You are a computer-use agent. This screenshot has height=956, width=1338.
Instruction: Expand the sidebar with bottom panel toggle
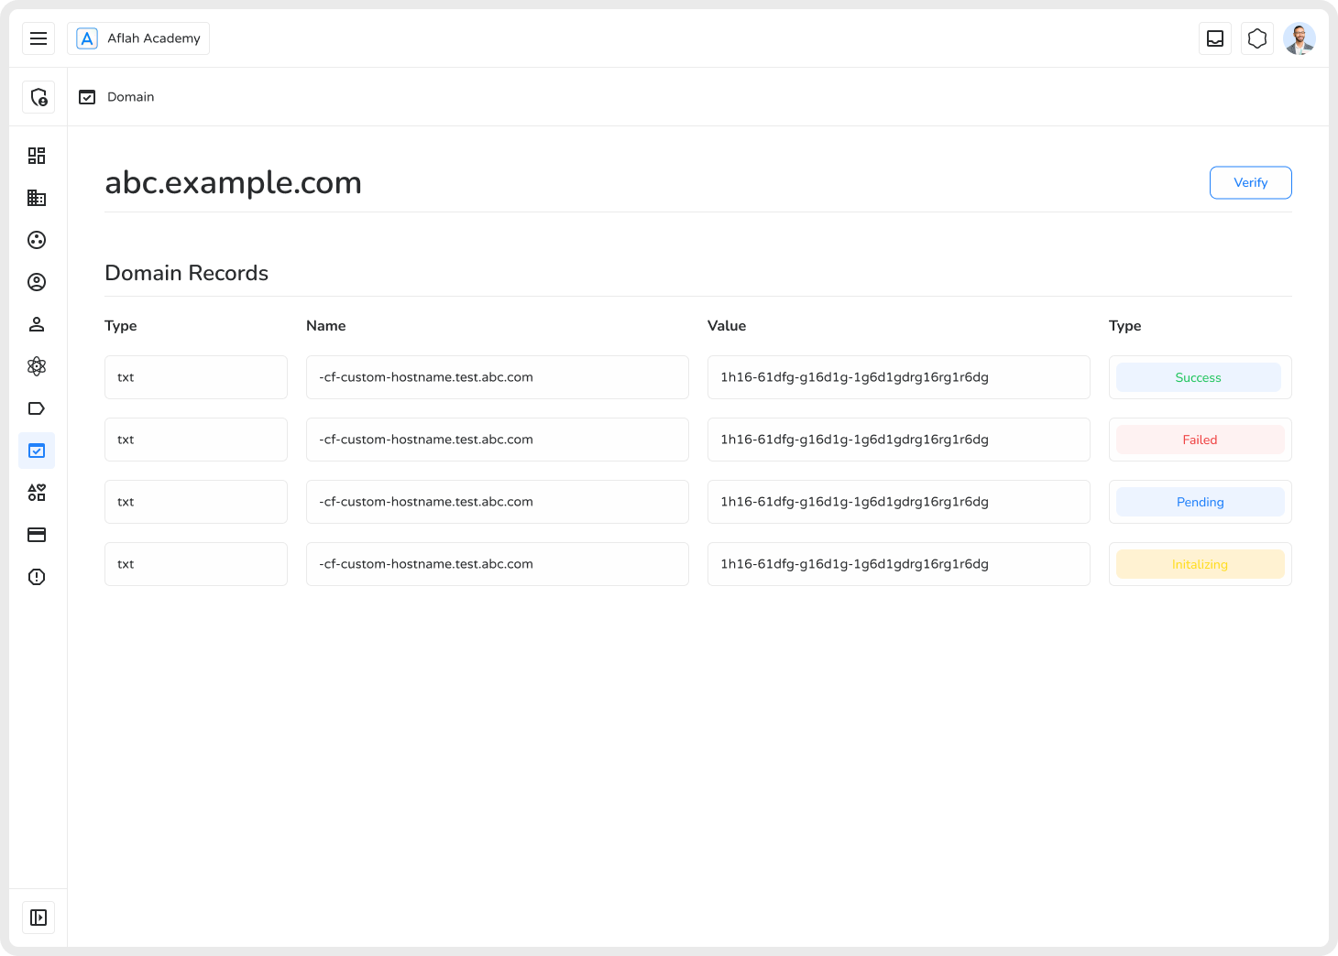pyautogui.click(x=38, y=918)
